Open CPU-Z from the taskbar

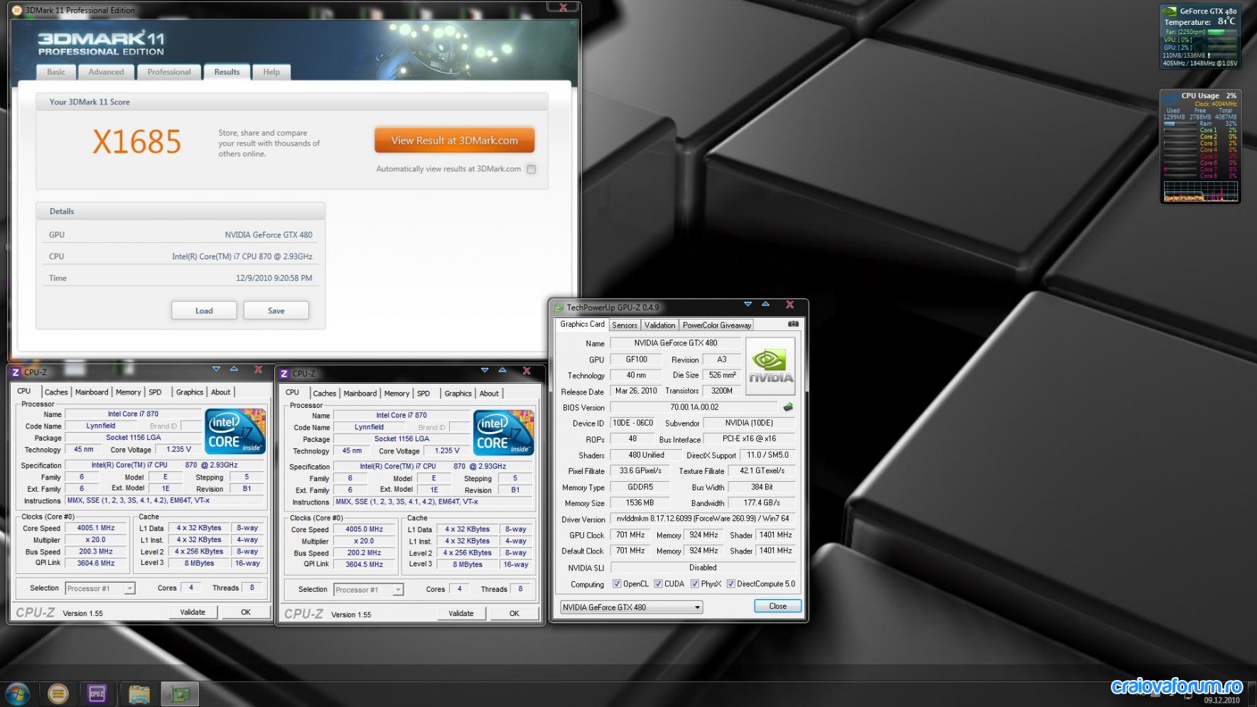97,693
